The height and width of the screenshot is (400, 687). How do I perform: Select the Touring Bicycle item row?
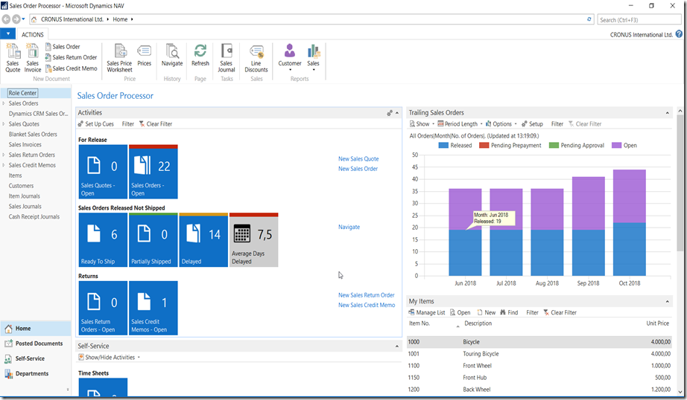coord(539,354)
